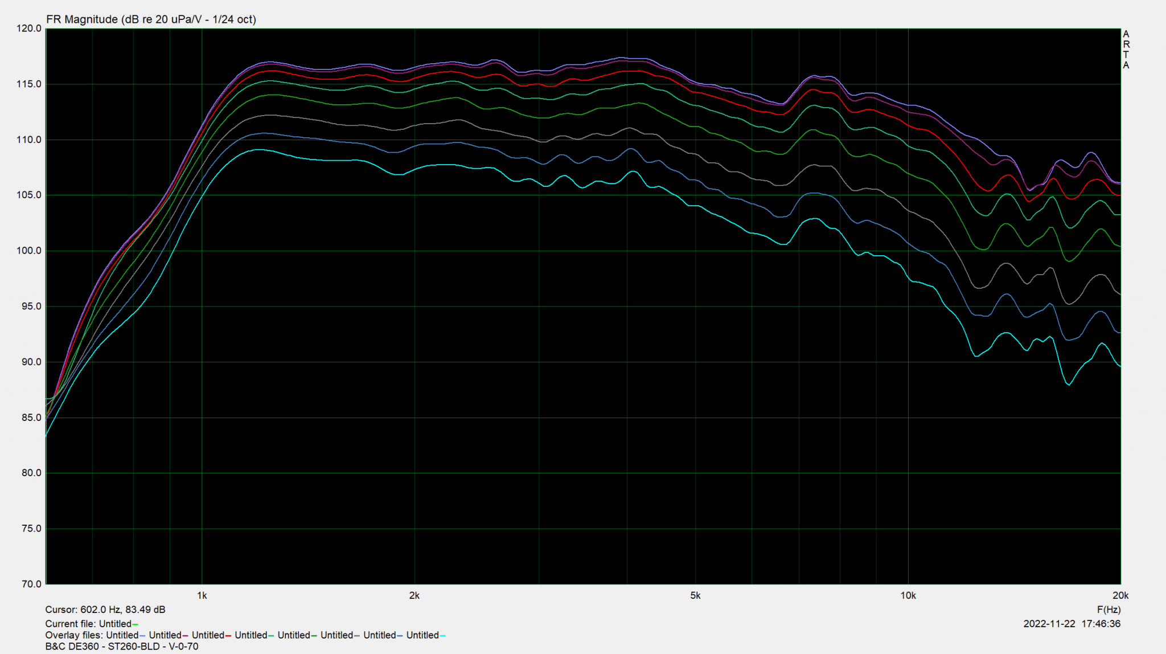Click the overlay 'Untitled' entry before the purple dash
The width and height of the screenshot is (1166, 654).
pos(165,635)
